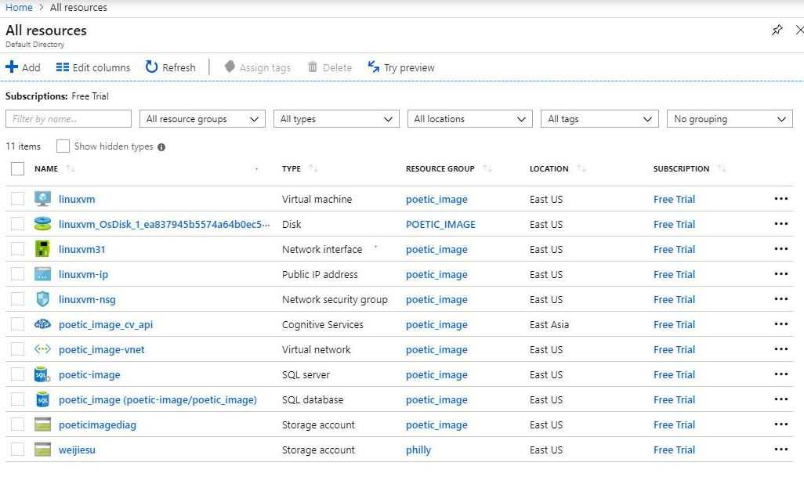The image size is (804, 502).
Task: Open more options for weijiesu row
Action: (781, 450)
